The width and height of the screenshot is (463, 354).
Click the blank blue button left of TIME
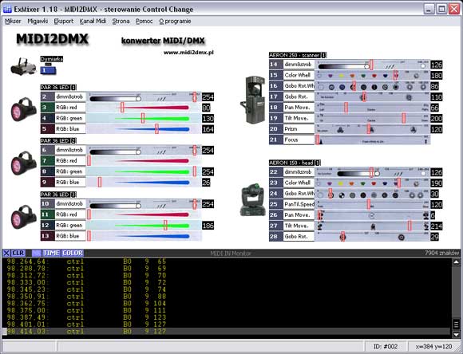pyautogui.click(x=36, y=253)
